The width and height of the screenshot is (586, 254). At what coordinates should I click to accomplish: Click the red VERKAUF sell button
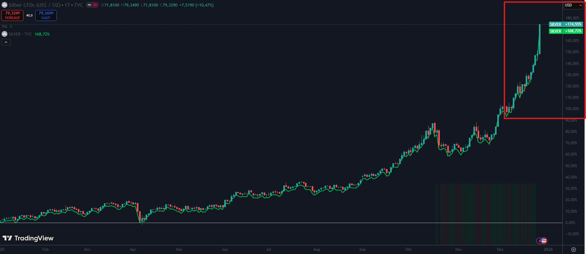tap(12, 16)
